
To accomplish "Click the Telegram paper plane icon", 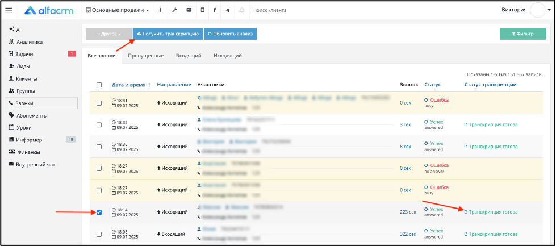I will (x=227, y=10).
